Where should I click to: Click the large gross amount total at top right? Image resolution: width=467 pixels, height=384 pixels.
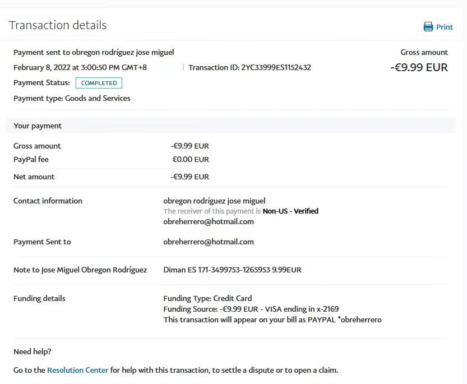pyautogui.click(x=419, y=67)
